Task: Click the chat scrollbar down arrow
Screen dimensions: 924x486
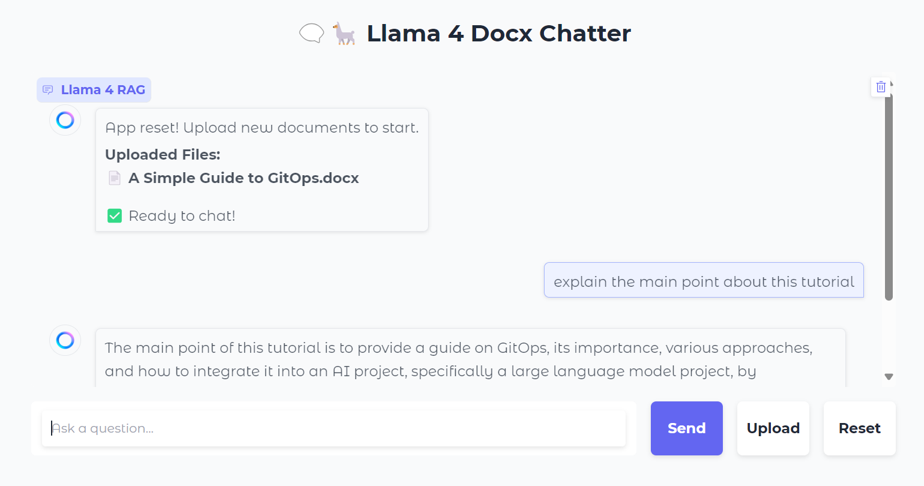Action: [889, 377]
